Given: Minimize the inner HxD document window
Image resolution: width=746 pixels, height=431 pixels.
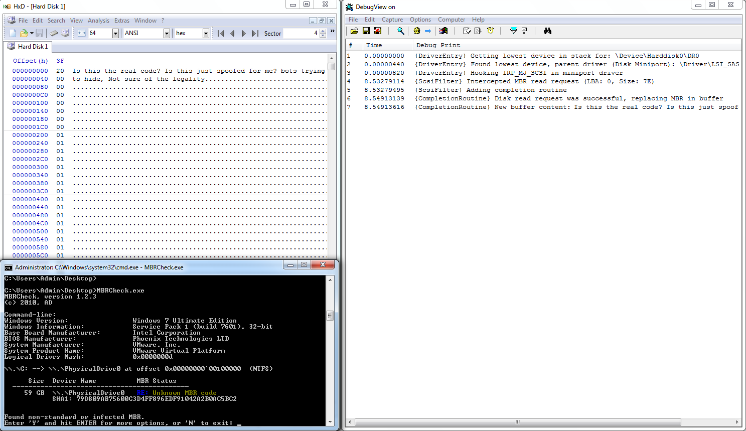Looking at the screenshot, I should point(313,21).
